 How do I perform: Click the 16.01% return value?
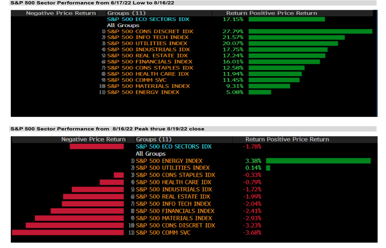[233, 62]
